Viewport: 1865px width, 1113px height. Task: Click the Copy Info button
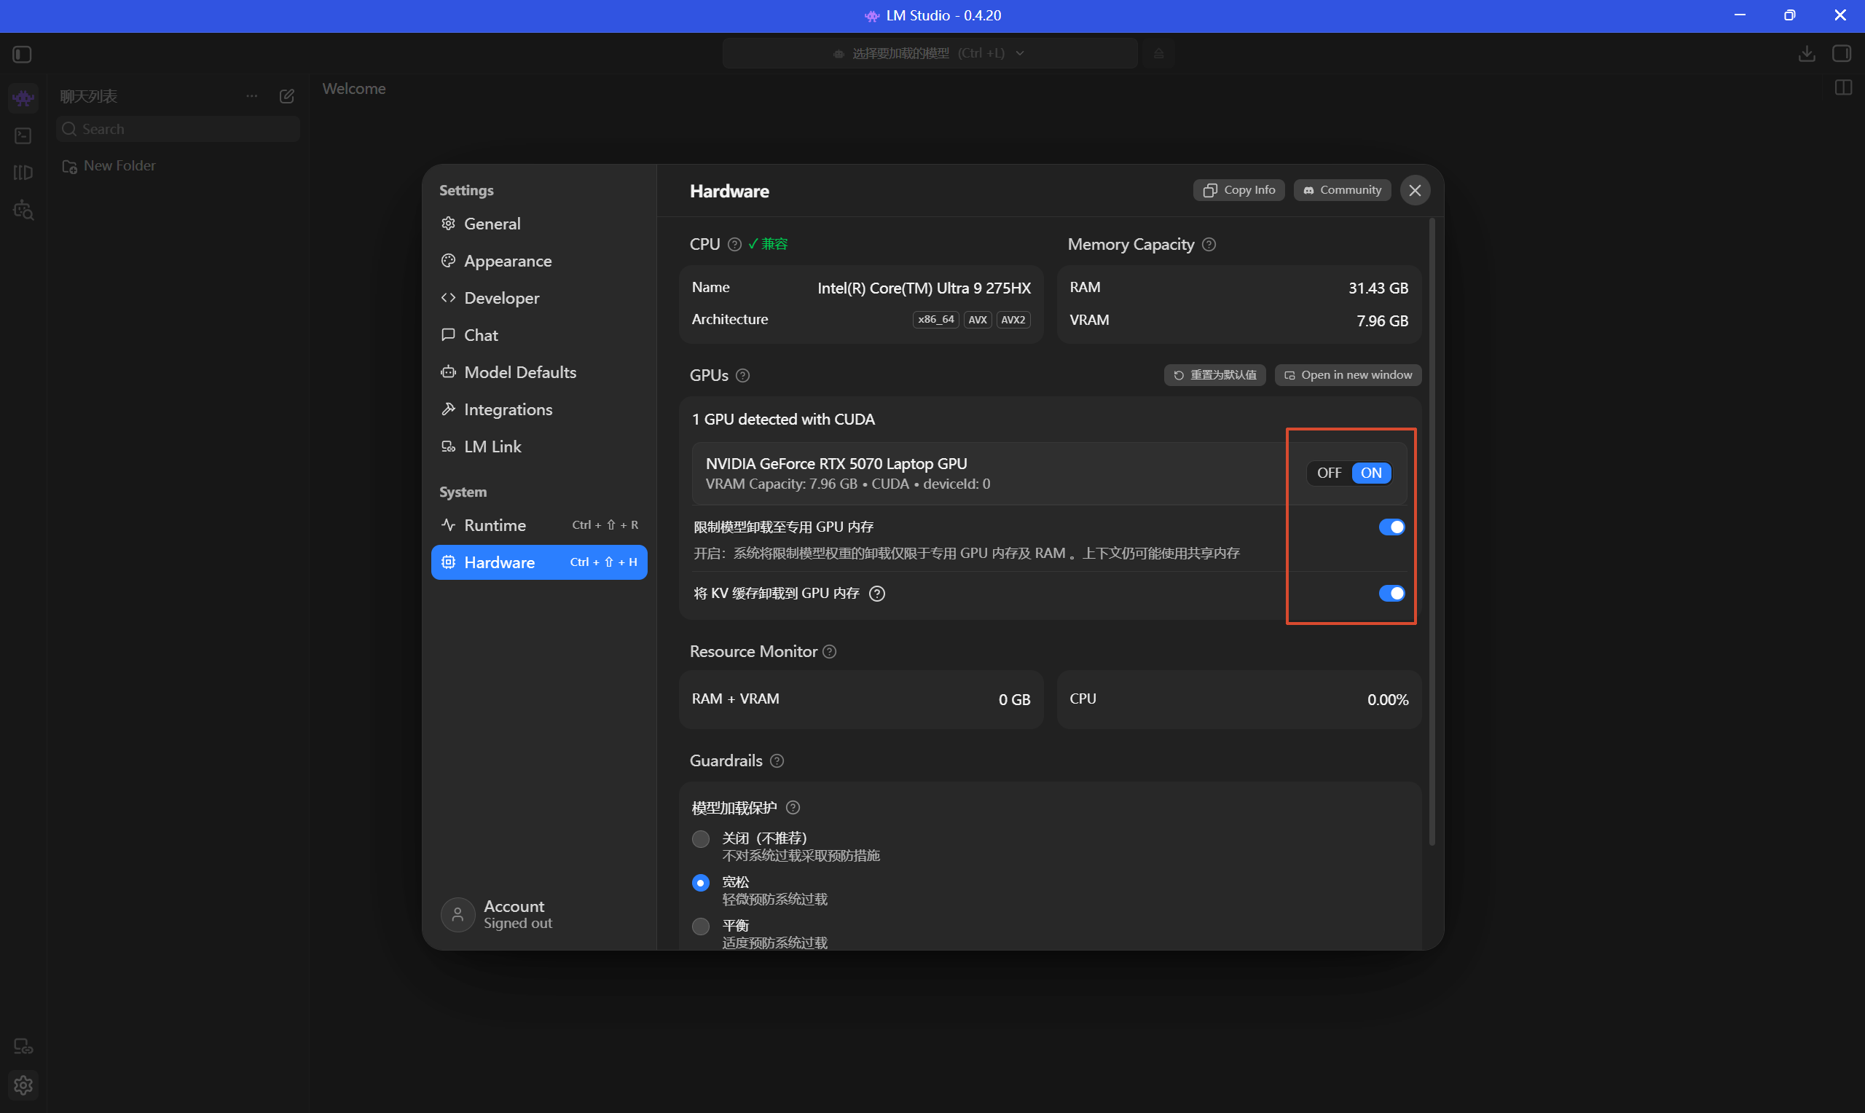(1238, 191)
